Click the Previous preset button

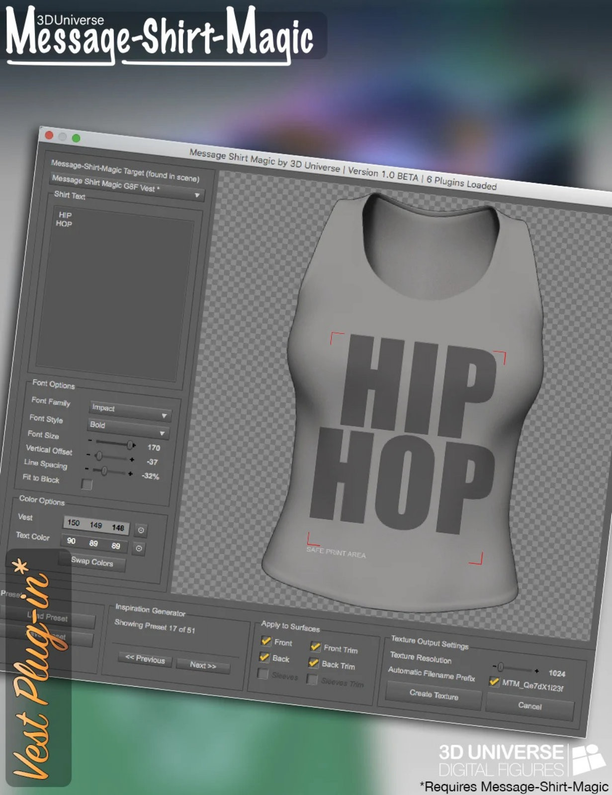tap(145, 659)
